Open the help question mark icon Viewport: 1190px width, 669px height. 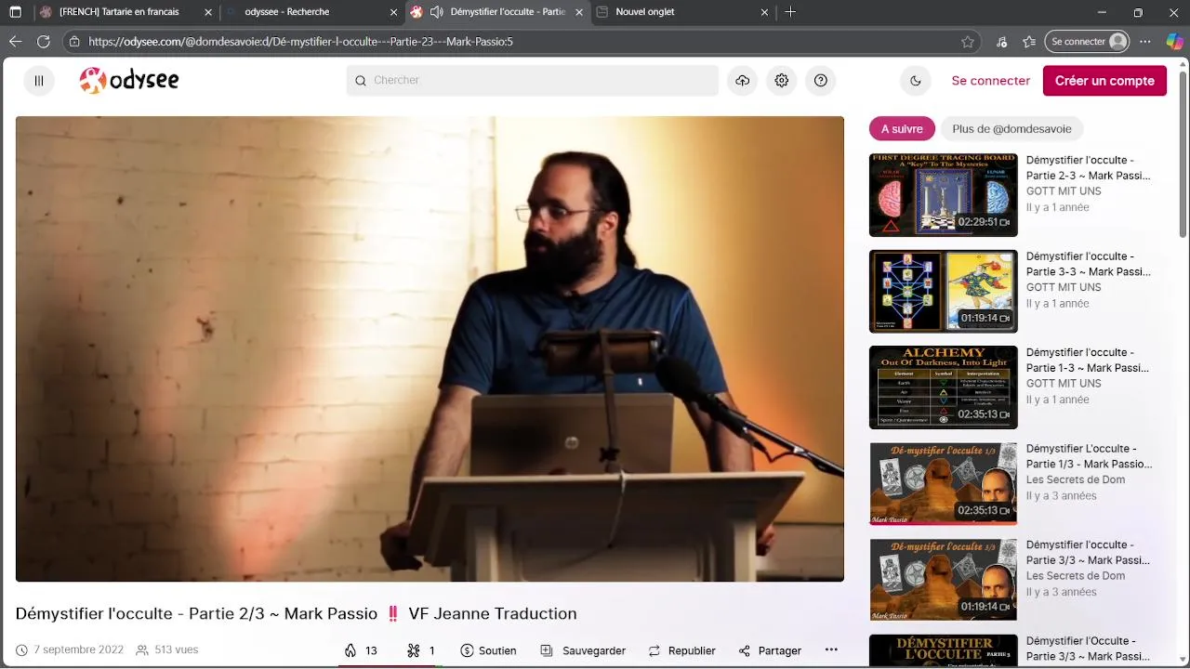coord(820,81)
